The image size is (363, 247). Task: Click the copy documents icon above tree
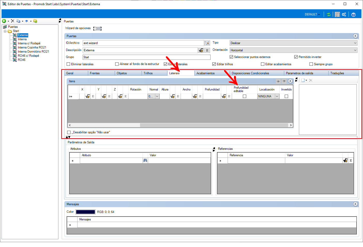[x=18, y=21]
